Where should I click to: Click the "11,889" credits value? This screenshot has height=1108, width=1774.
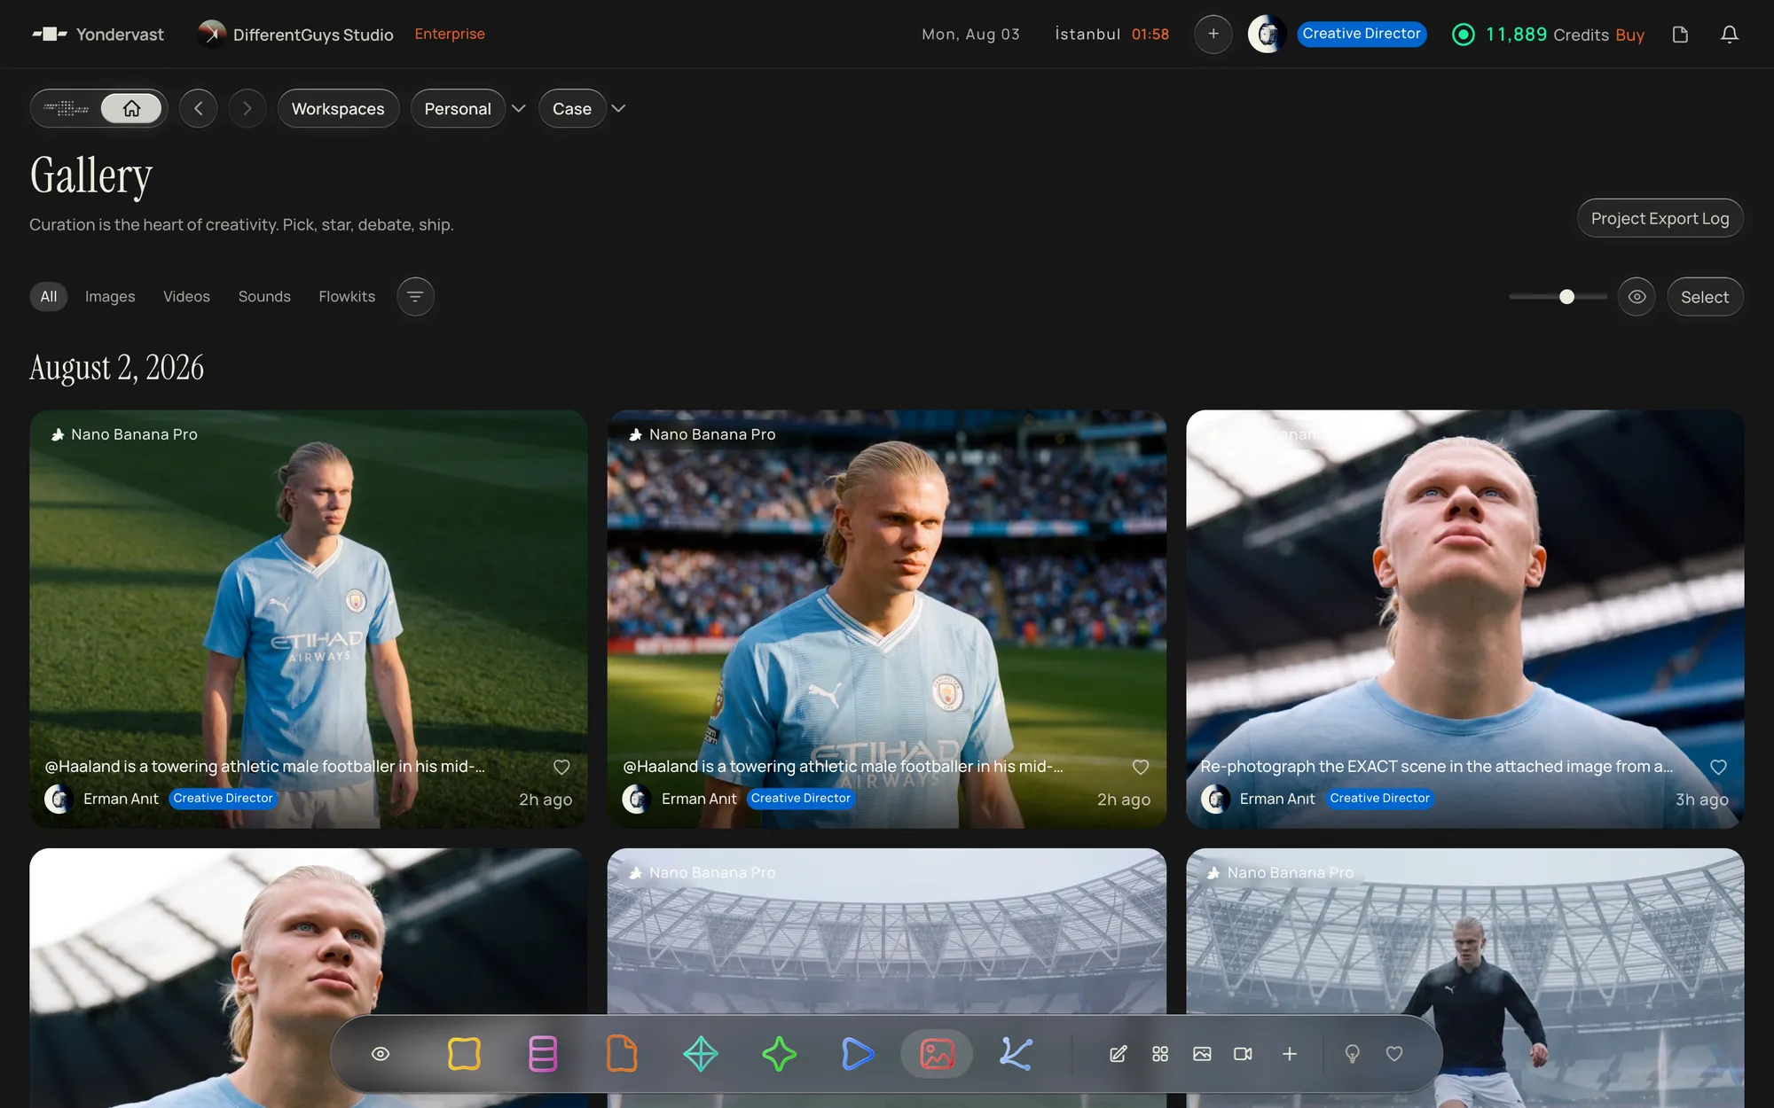click(x=1516, y=34)
